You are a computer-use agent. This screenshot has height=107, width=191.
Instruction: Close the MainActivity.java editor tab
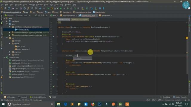[96, 15]
